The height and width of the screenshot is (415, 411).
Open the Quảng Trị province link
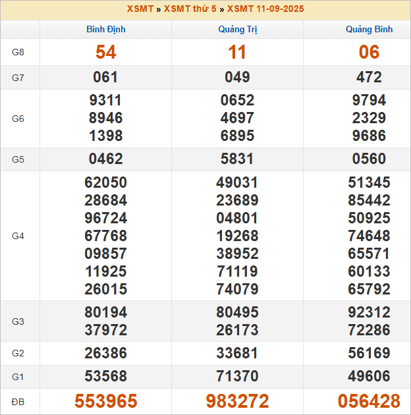click(237, 30)
